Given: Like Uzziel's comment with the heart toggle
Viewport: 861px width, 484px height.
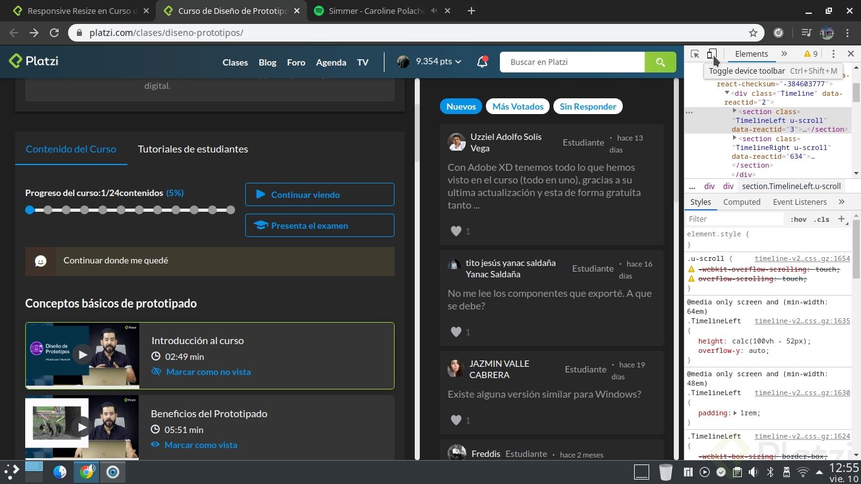Looking at the screenshot, I should (455, 231).
